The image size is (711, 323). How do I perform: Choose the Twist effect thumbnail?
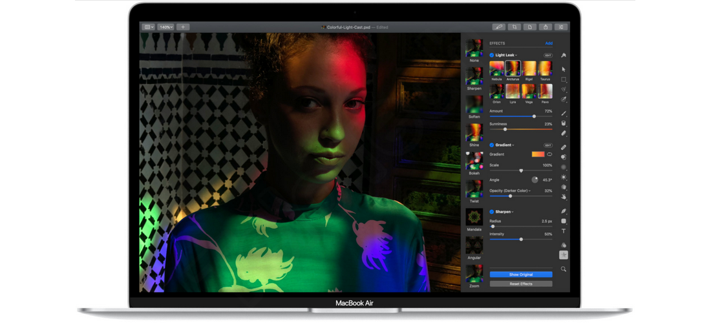pos(474,189)
